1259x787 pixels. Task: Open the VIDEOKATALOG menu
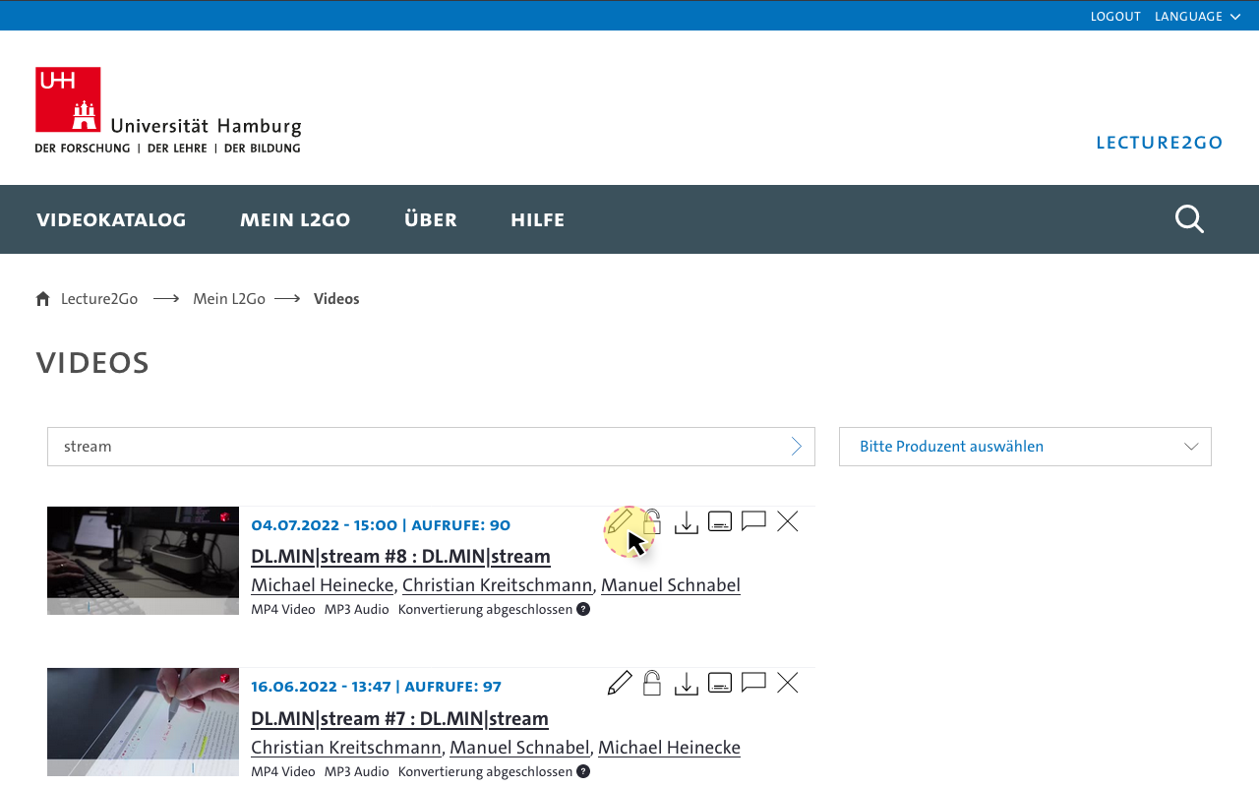pyautogui.click(x=111, y=219)
